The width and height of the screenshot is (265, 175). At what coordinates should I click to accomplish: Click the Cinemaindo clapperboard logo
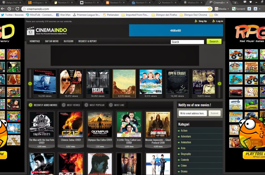tap(47, 31)
